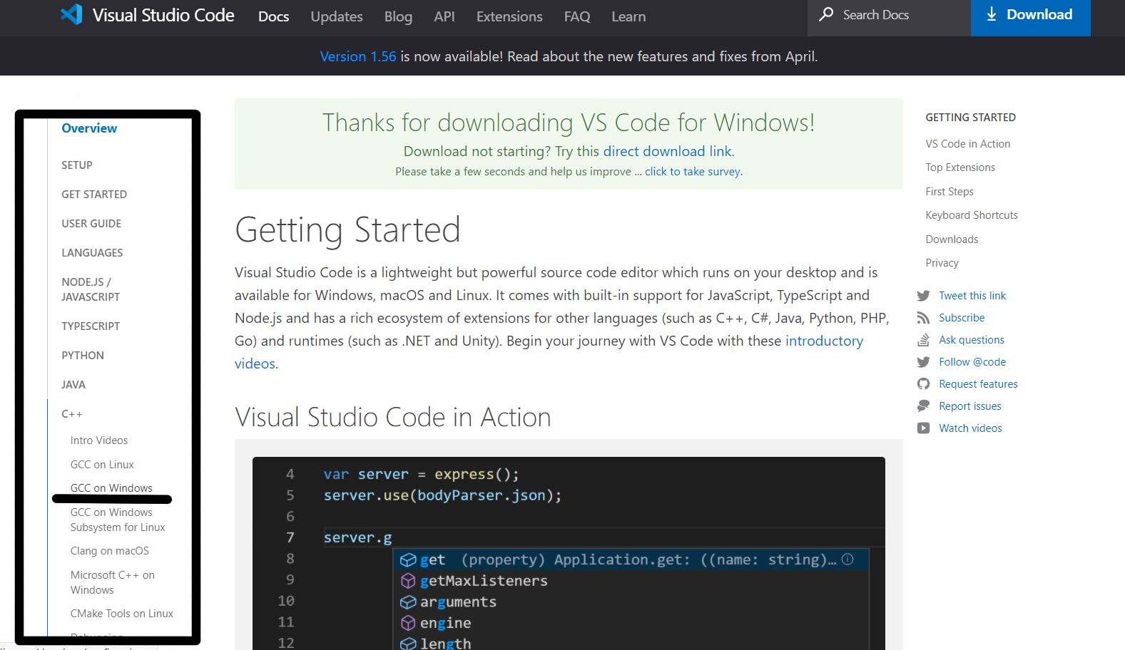Screen dimensions: 1125x650
Task: Click the Watch videos link
Action: [970, 428]
